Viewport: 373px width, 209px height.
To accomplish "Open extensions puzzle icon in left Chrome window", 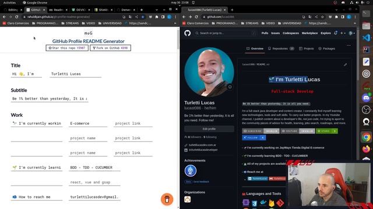I will [157, 17].
